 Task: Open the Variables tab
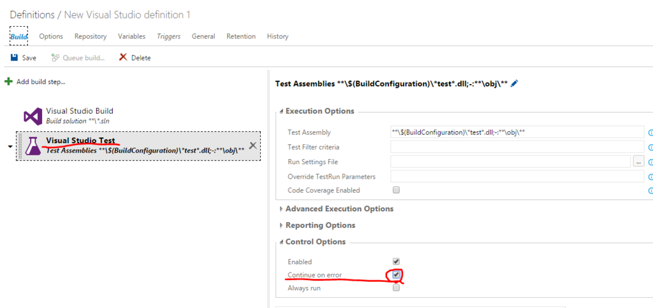click(x=131, y=36)
